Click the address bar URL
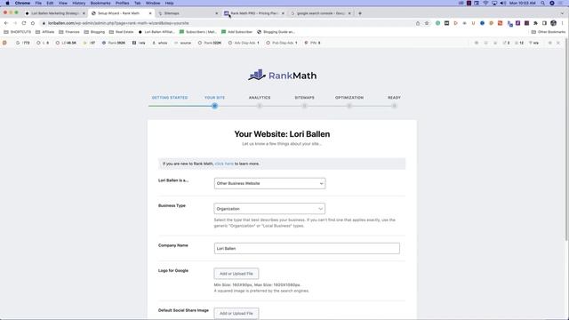The width and height of the screenshot is (569, 320). point(118,23)
